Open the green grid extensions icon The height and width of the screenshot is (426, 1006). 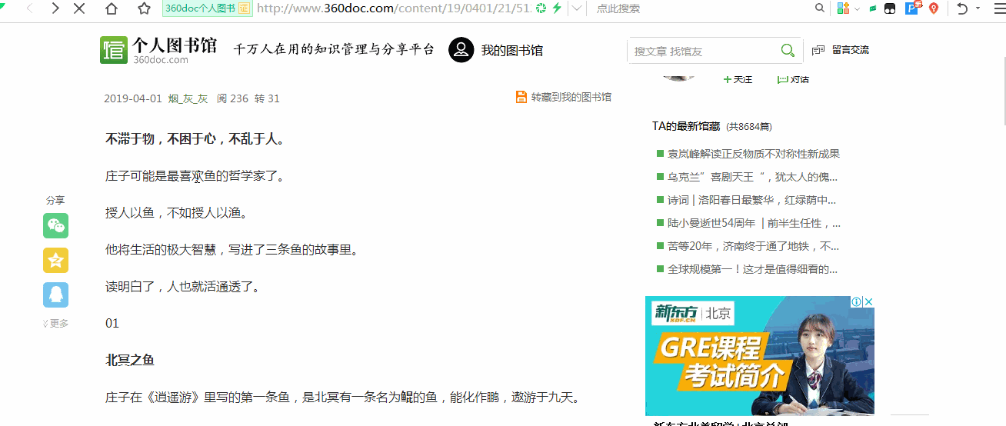pos(843,8)
